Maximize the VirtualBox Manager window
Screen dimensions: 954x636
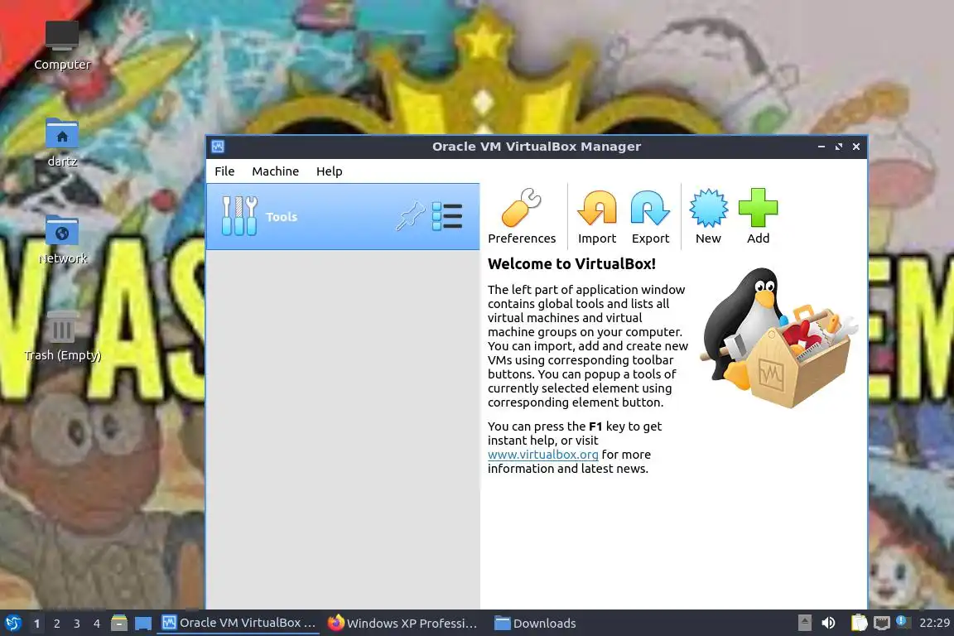click(x=839, y=147)
